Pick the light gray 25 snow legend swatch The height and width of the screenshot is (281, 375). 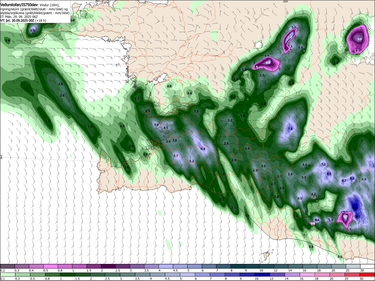353,266
